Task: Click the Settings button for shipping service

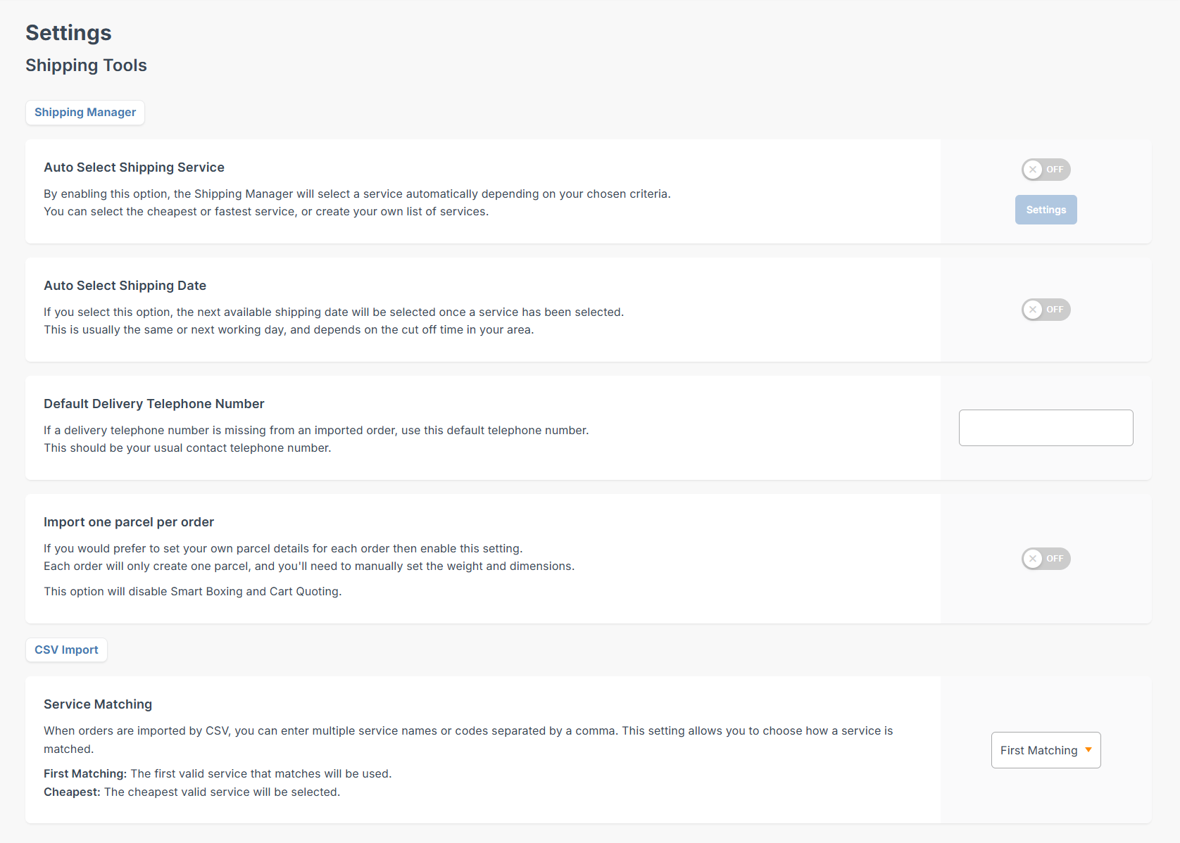Action: point(1046,210)
